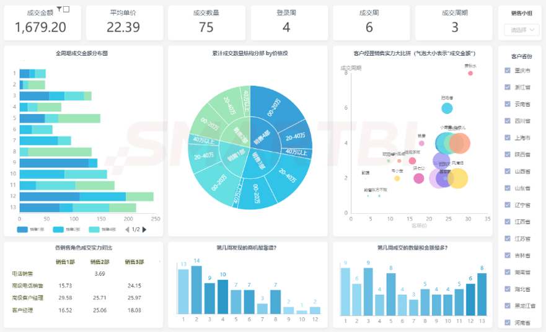Image resolution: width=546 pixels, height=332 pixels.
Task: Click the maximize square icon on 成交金额 card
Action: click(66, 9)
